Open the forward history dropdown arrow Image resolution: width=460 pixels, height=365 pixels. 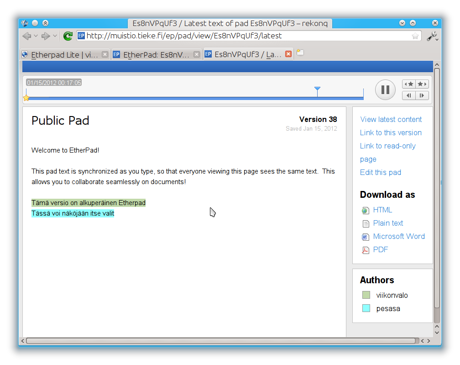pos(55,36)
